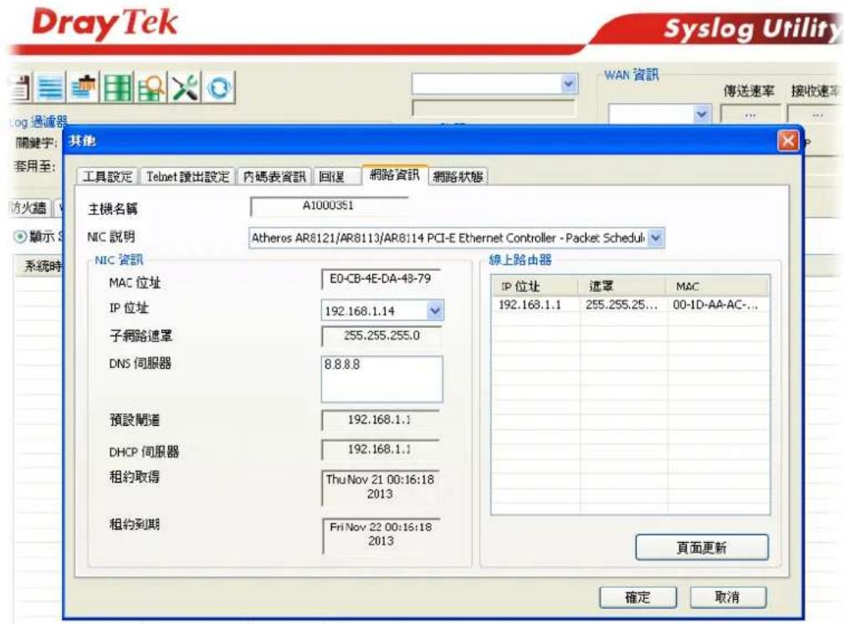Open the tools wrench settings icon

(185, 87)
